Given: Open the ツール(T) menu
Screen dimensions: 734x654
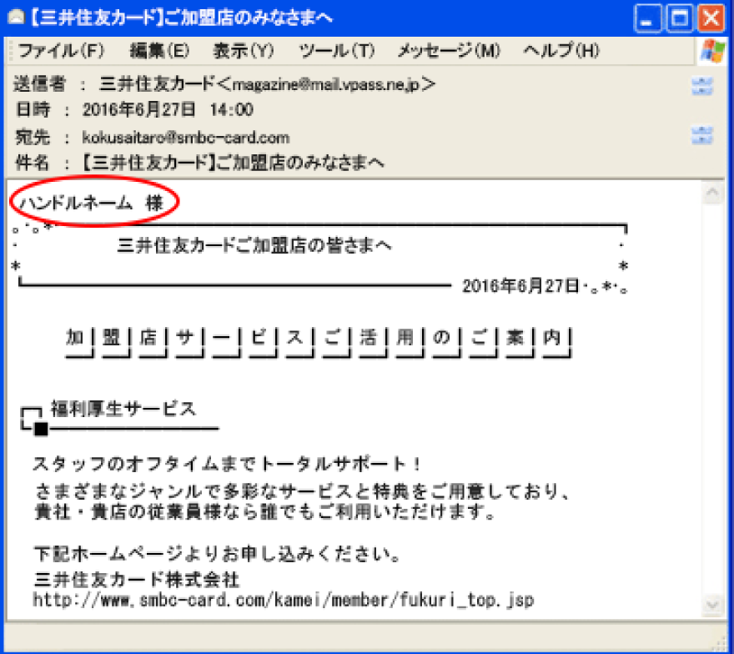Looking at the screenshot, I should pos(337,51).
